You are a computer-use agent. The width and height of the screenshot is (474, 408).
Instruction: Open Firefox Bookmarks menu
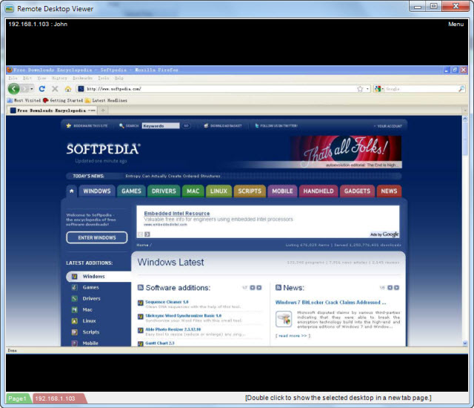pyautogui.click(x=82, y=78)
